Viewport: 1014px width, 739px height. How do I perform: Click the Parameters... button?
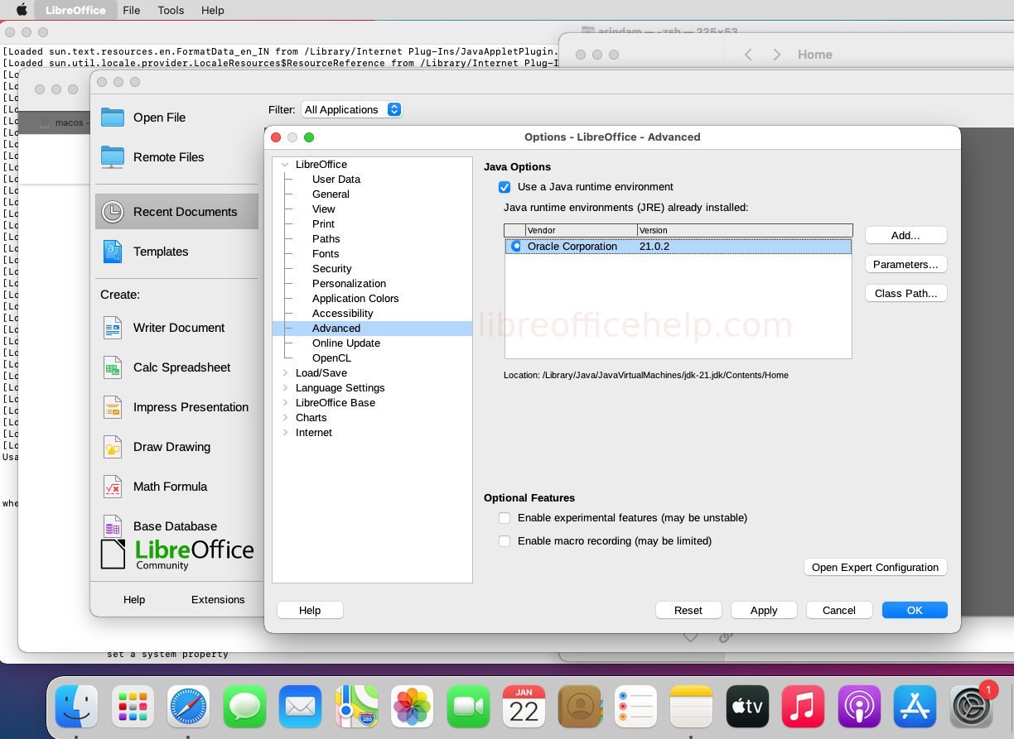[x=905, y=265]
